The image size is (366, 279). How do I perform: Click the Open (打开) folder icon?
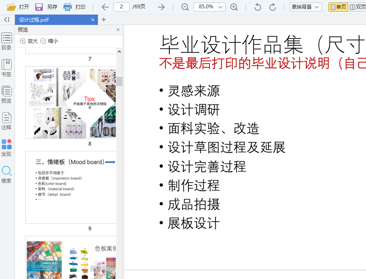[12, 7]
